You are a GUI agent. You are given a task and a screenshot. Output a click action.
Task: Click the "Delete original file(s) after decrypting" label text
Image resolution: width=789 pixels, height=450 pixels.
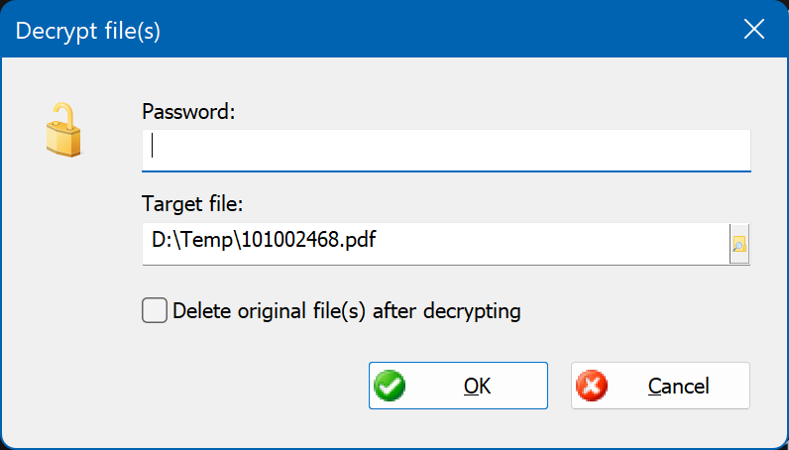tap(346, 311)
